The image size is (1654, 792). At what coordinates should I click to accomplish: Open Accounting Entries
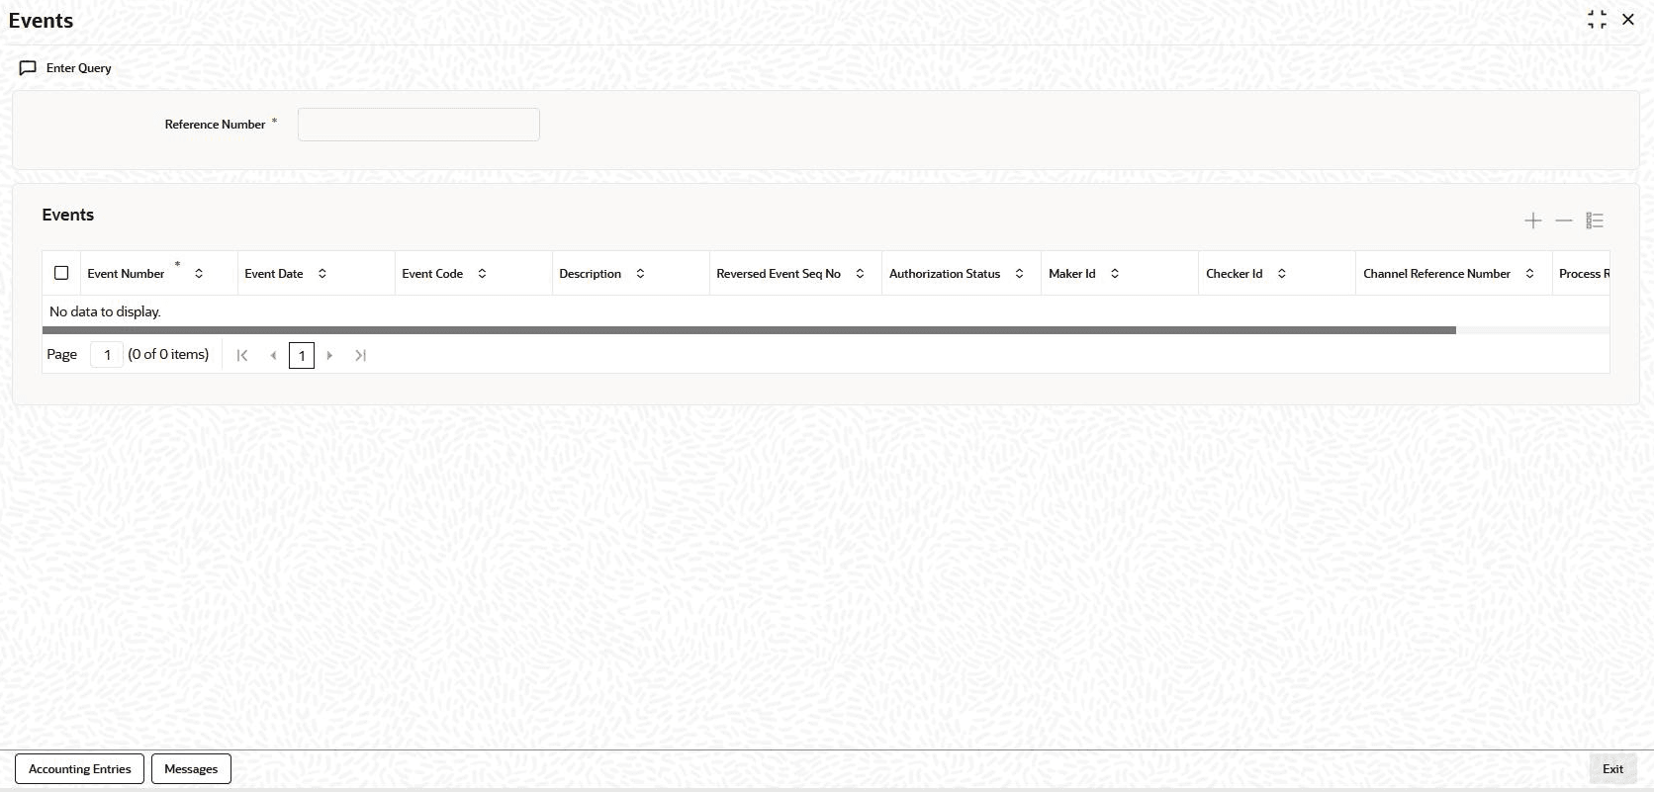click(79, 769)
